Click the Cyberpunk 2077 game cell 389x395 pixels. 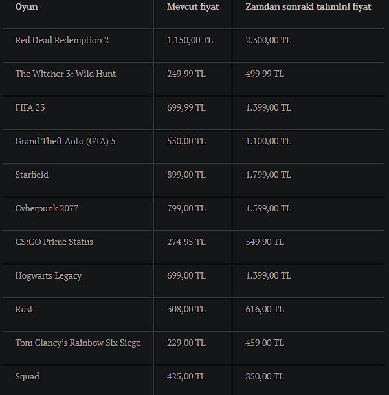click(47, 208)
